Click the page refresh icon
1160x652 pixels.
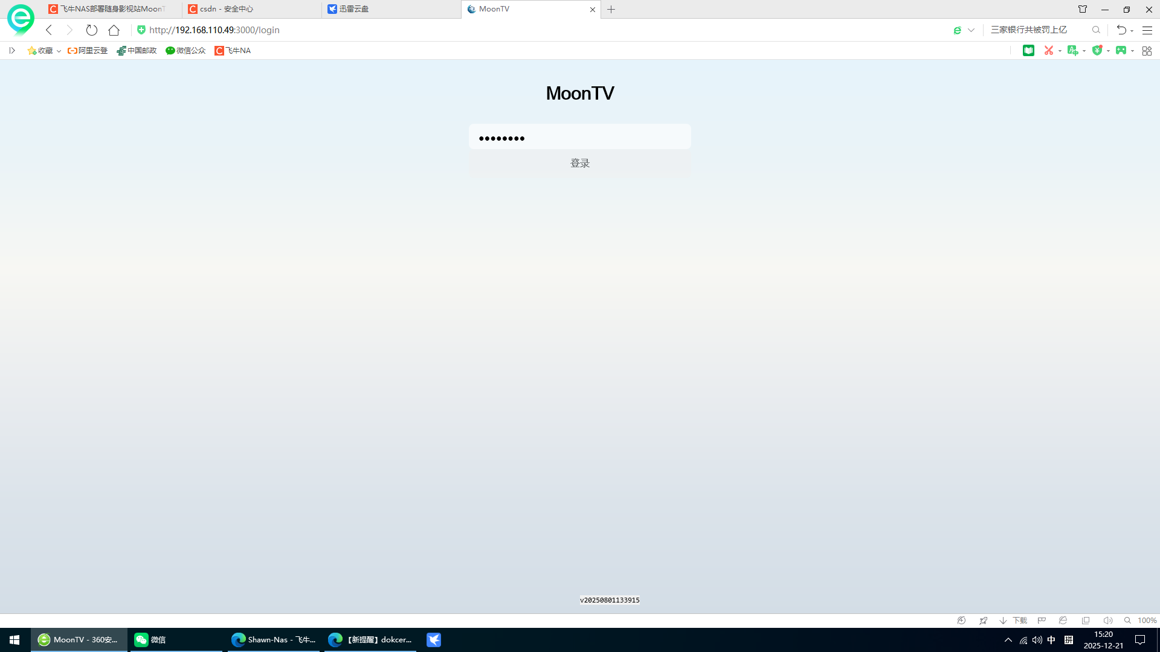coord(91,30)
